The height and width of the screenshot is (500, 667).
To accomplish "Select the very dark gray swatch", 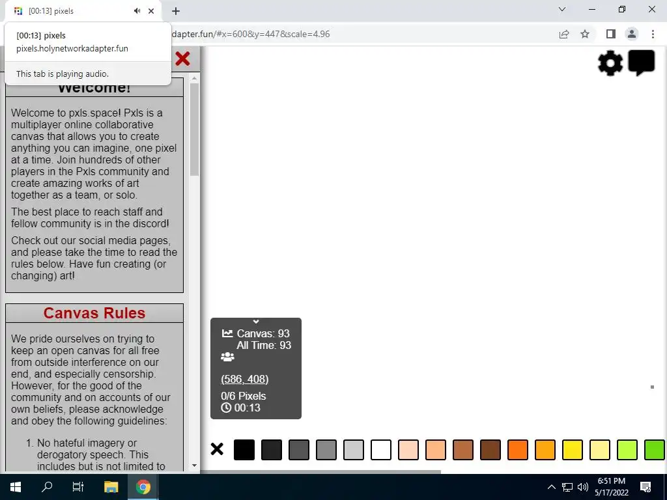I will click(272, 450).
